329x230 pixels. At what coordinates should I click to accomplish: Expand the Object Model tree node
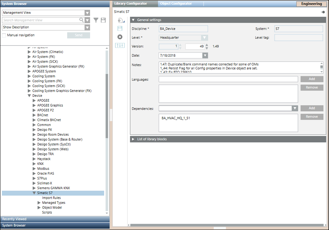coord(39,207)
